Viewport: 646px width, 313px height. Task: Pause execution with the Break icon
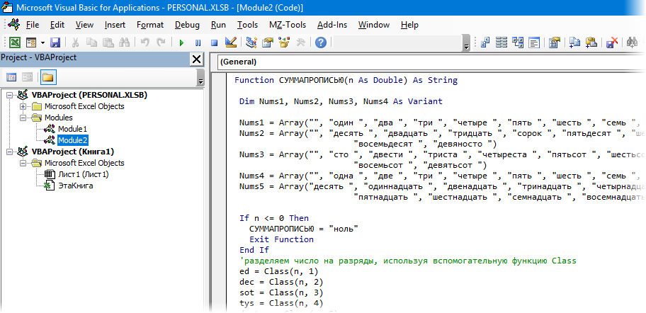pos(198,42)
